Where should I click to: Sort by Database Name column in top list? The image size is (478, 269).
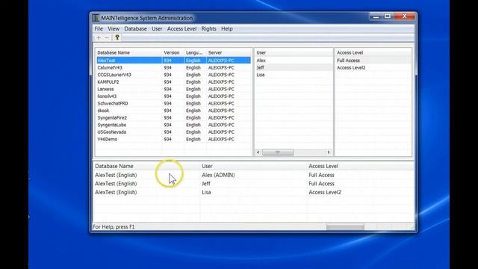(x=128, y=53)
